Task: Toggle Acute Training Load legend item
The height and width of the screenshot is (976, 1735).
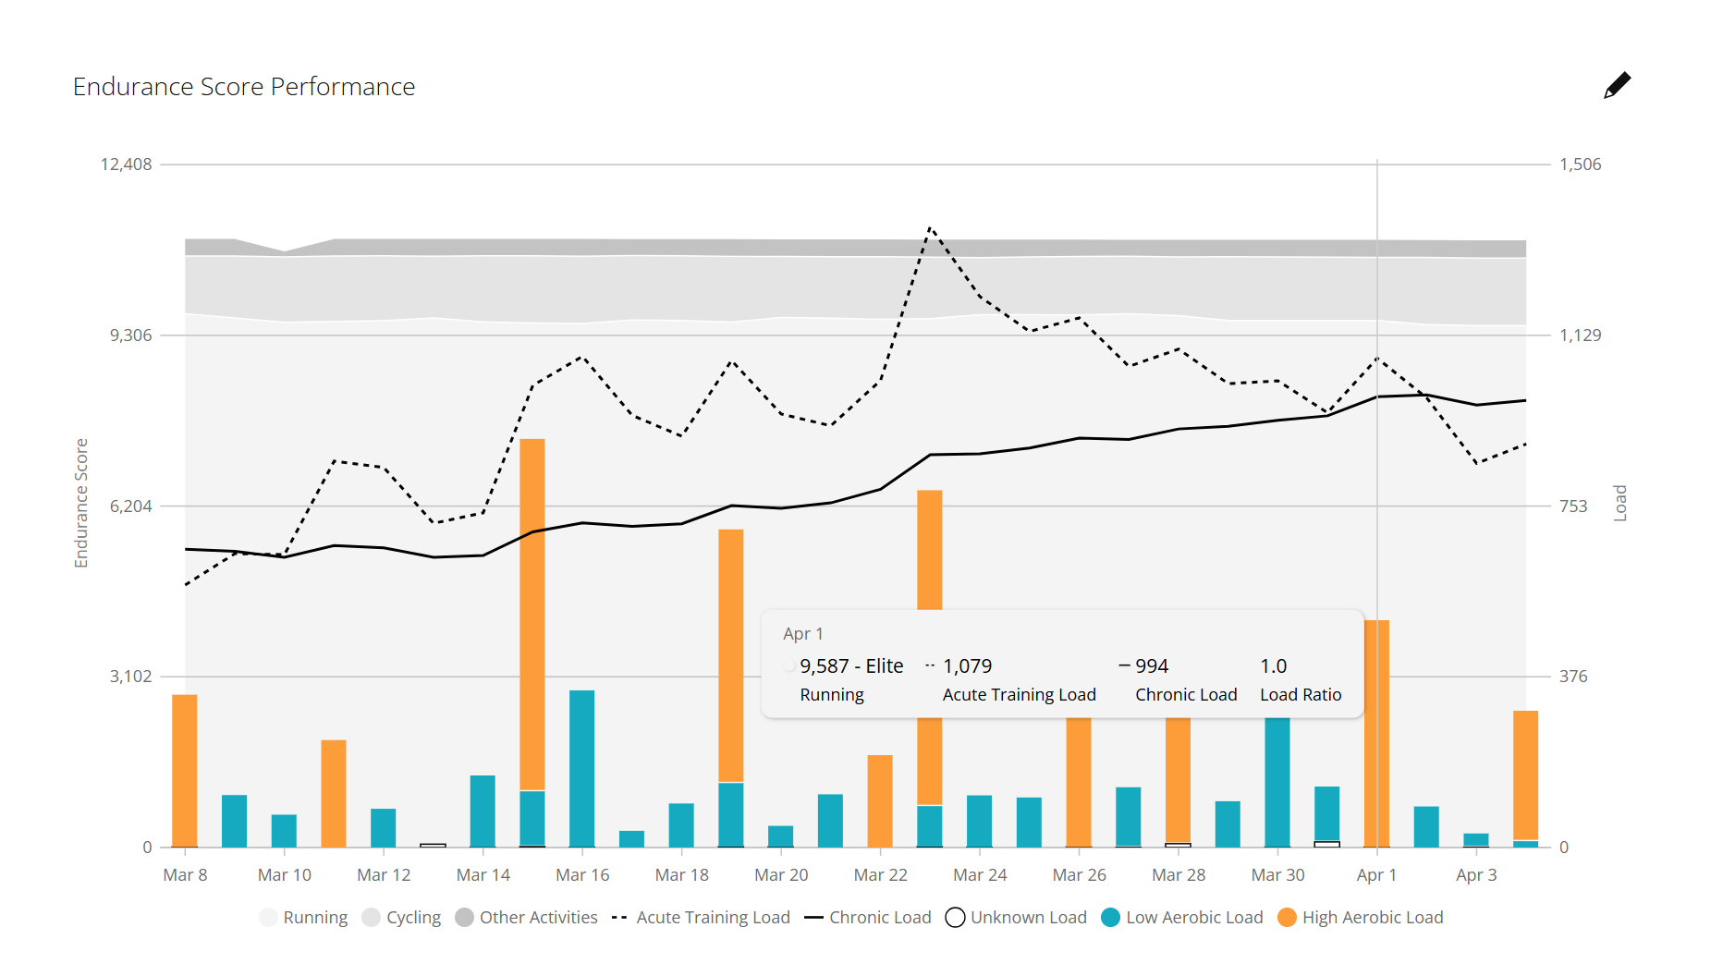Action: [x=702, y=917]
